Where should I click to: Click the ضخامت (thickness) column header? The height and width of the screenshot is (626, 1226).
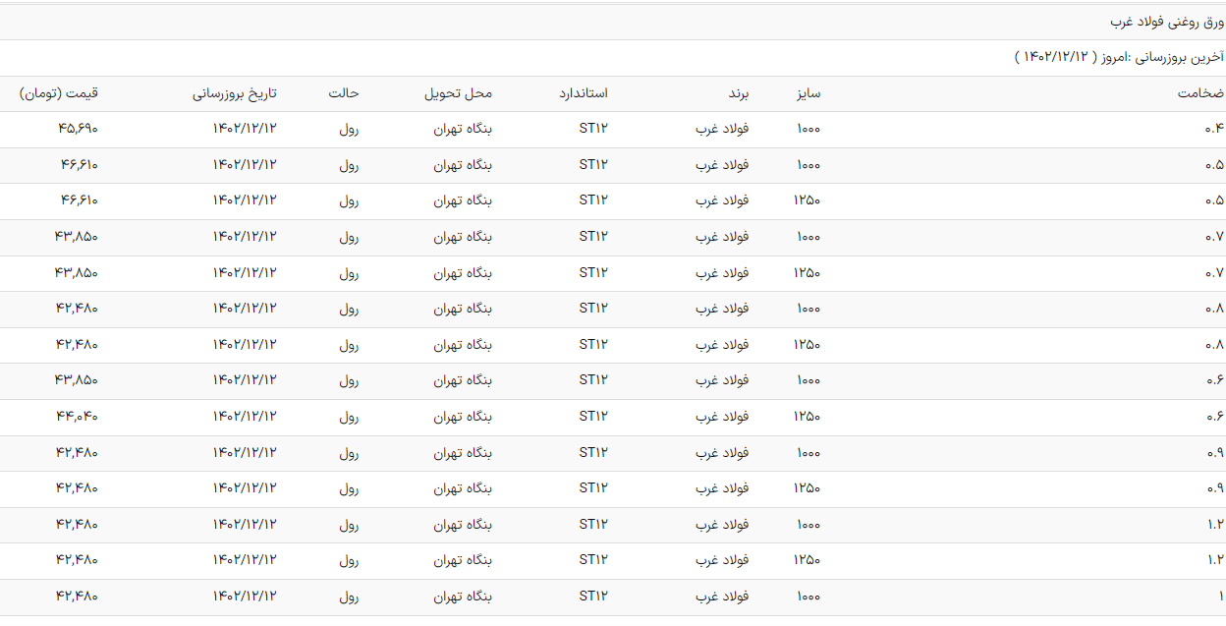pos(1200,94)
